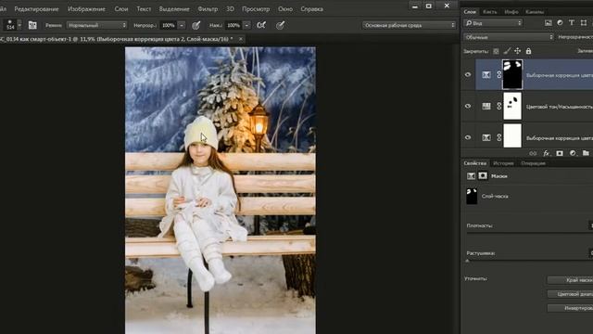Click the Hue/Saturation layer mask thumbnail
The height and width of the screenshot is (334, 593).
(x=512, y=106)
